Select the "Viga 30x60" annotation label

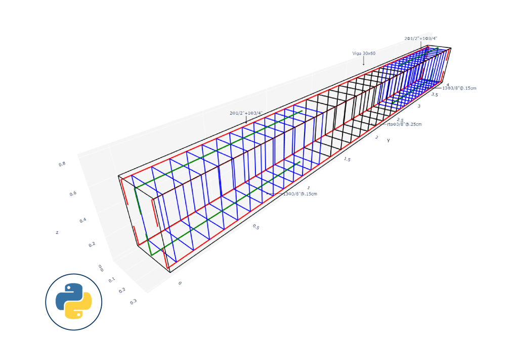coord(364,53)
